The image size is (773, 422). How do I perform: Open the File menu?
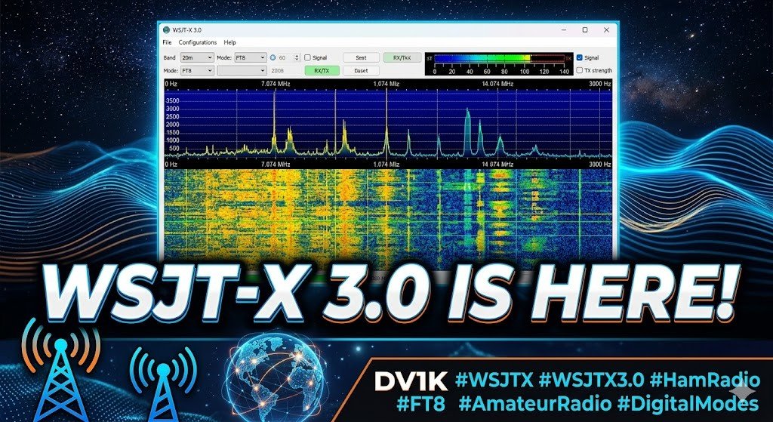tap(167, 42)
